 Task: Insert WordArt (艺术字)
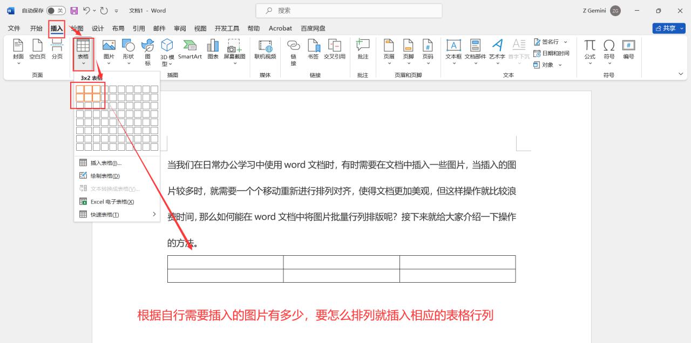(497, 52)
